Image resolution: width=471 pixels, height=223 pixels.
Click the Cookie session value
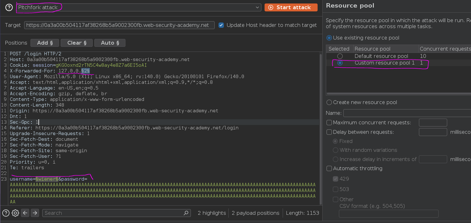(101, 65)
